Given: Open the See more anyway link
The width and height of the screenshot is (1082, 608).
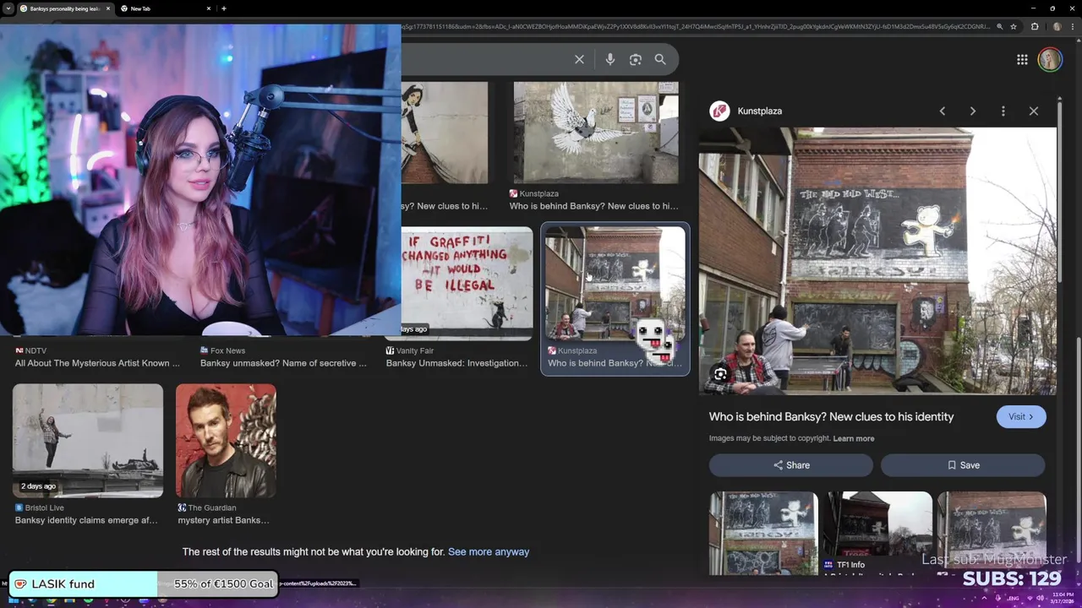Looking at the screenshot, I should click(489, 551).
